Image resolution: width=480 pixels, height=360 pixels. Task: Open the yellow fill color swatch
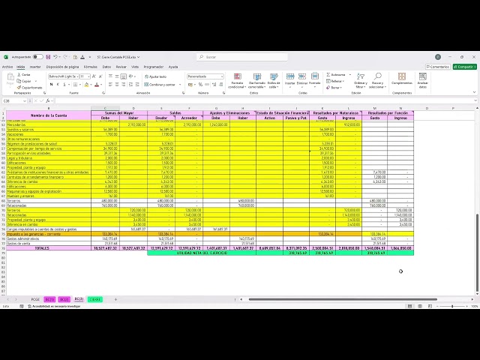pos(87,85)
